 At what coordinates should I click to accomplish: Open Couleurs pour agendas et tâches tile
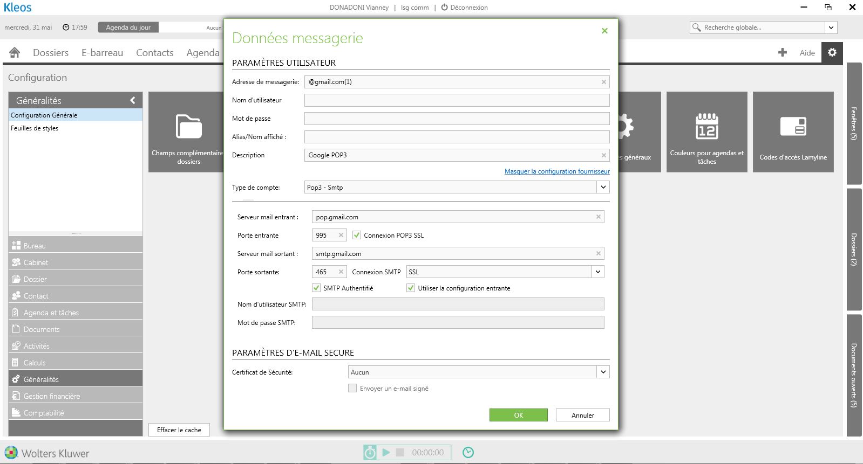[x=706, y=132]
